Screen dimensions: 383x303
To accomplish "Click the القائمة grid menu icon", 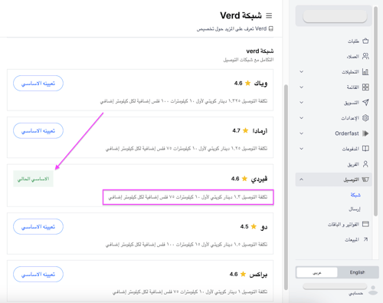I will click(365, 87).
